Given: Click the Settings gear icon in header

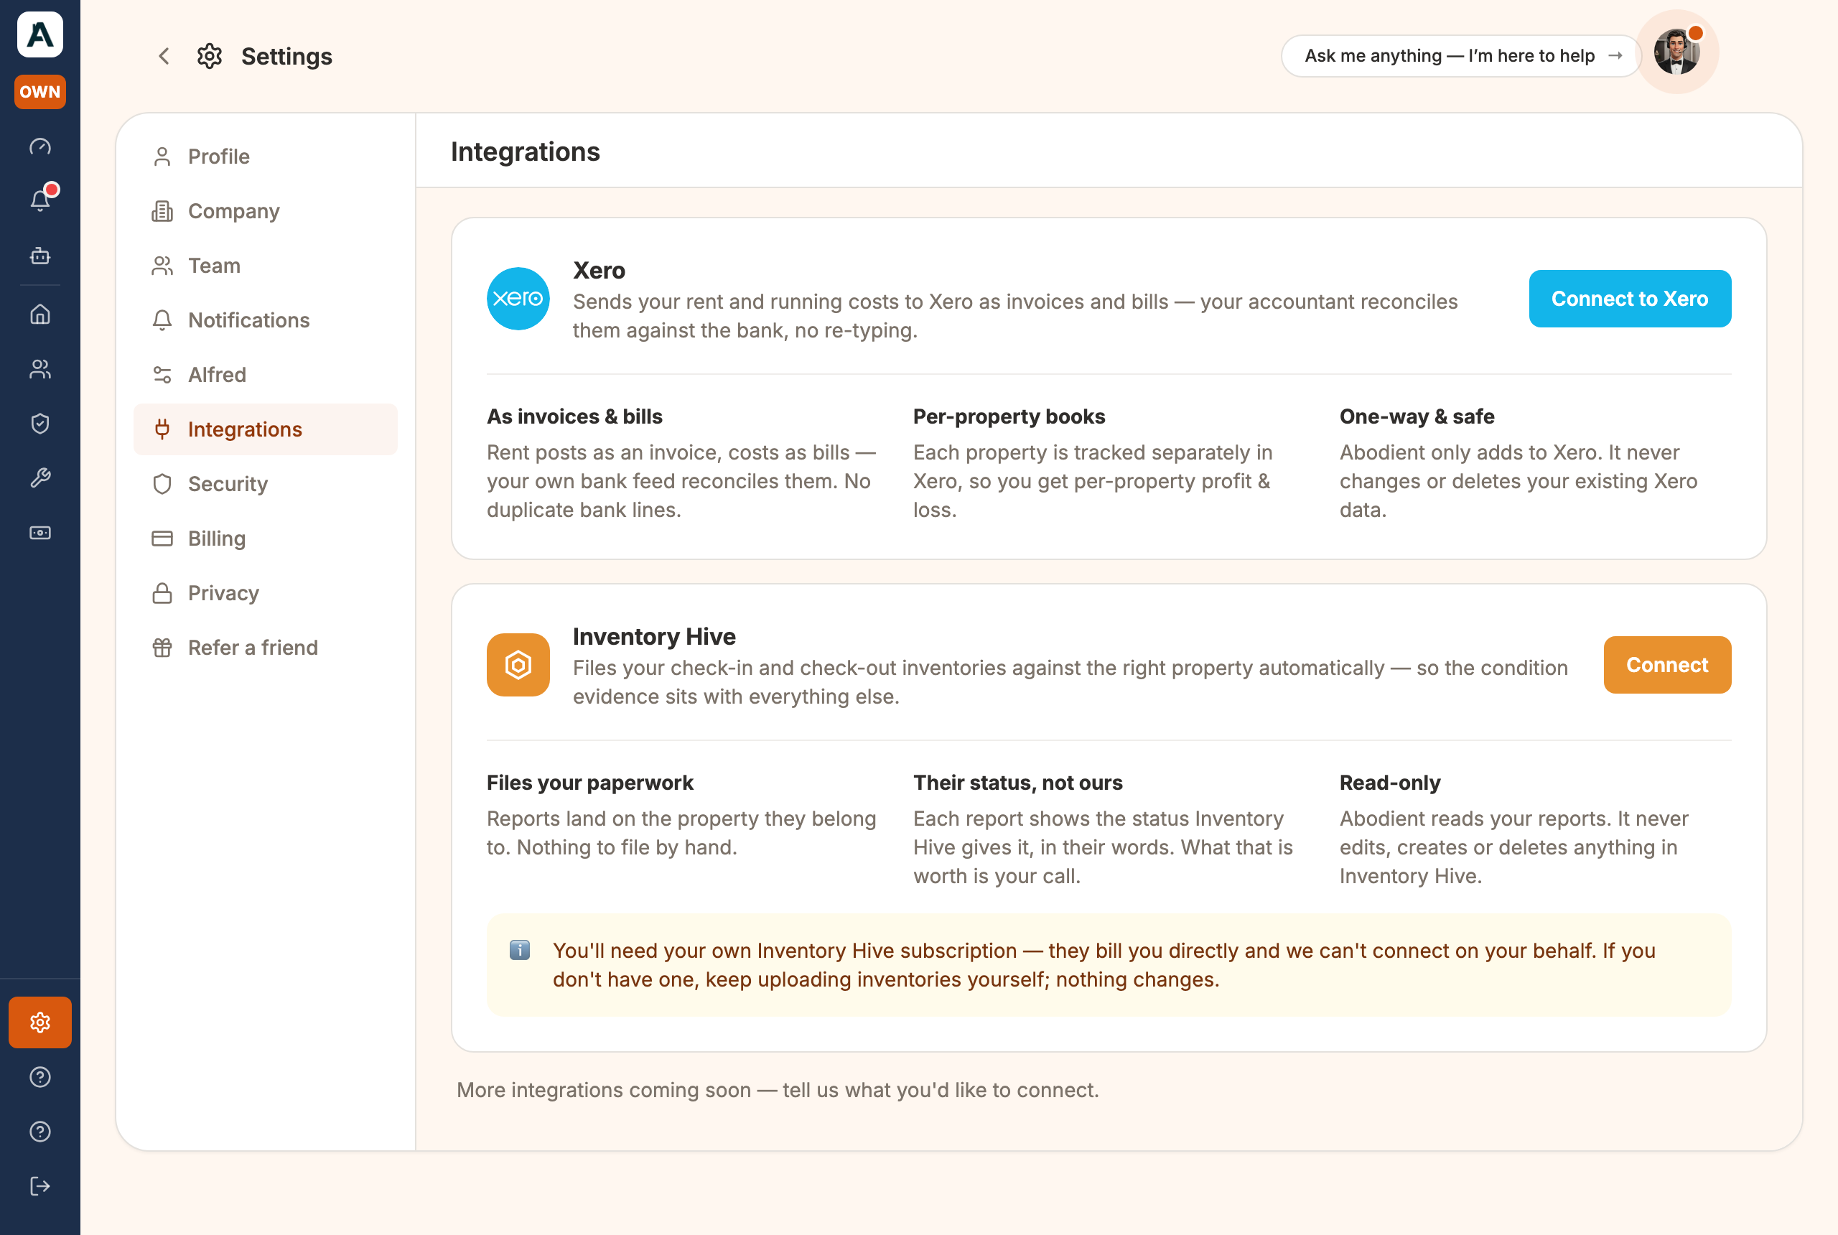Looking at the screenshot, I should pyautogui.click(x=210, y=56).
